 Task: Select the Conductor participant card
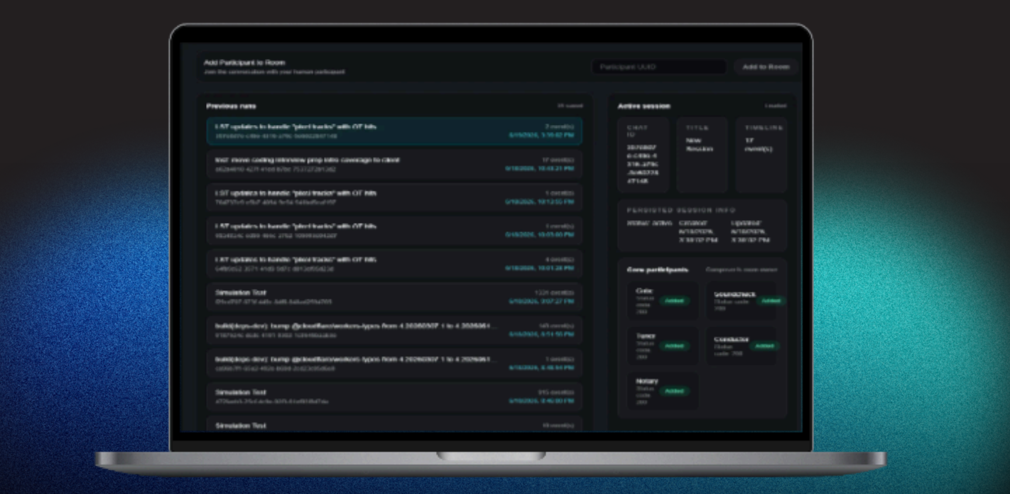coord(741,346)
